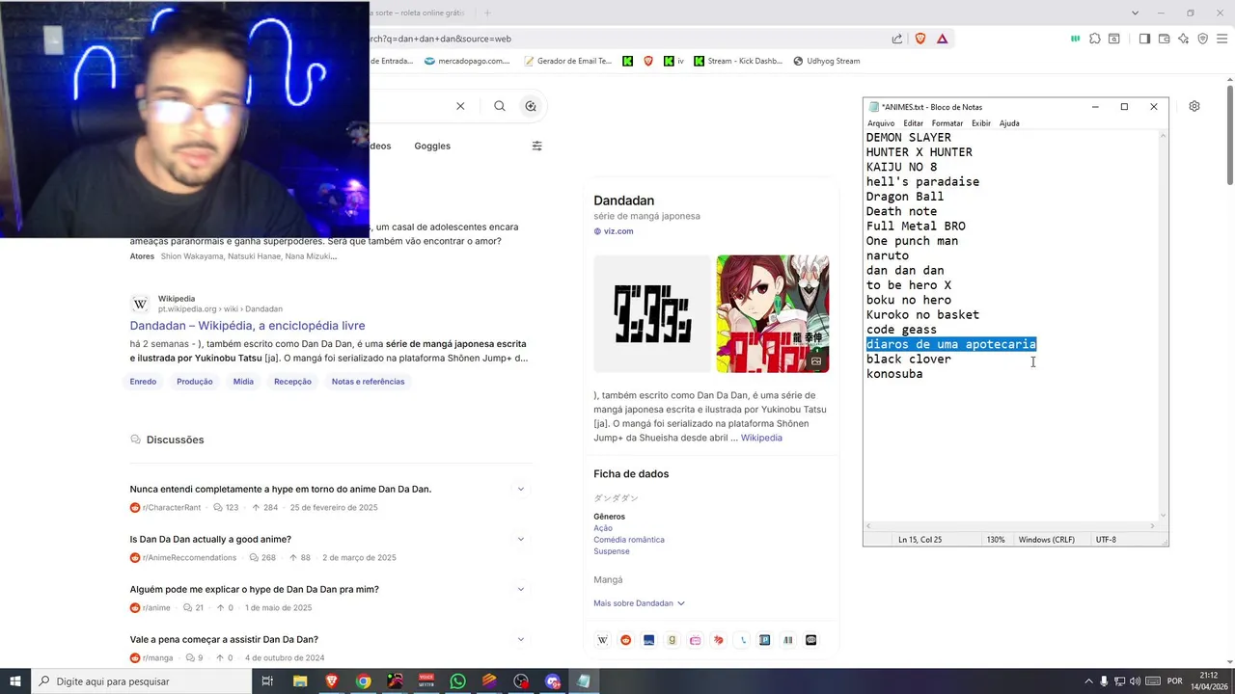The image size is (1235, 694).
Task: Open Chrome from the taskbar
Action: tap(363, 681)
